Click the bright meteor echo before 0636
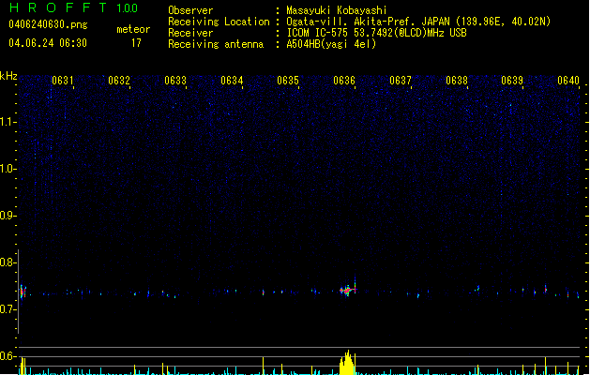This screenshot has width=590, height=375. (x=348, y=290)
